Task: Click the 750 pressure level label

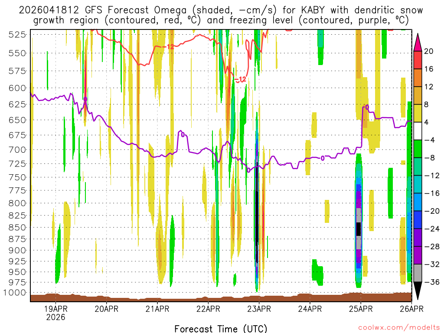Action: [x=17, y=177]
